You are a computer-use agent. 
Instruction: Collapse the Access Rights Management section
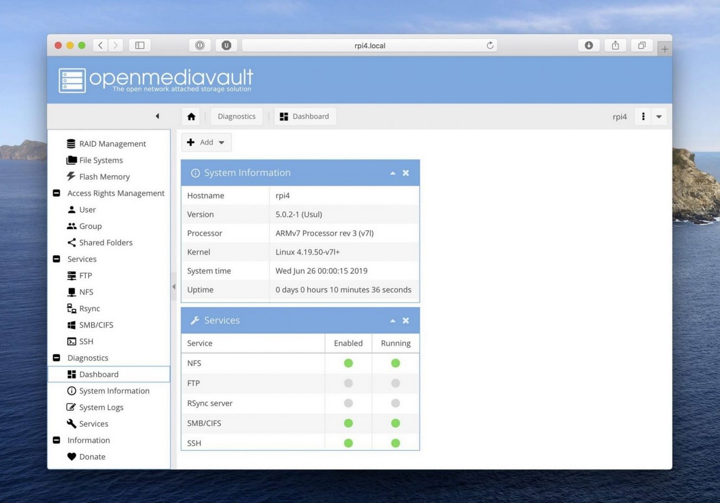(x=57, y=193)
